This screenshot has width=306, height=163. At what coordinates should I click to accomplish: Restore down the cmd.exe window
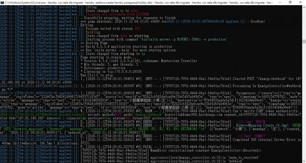290,2
